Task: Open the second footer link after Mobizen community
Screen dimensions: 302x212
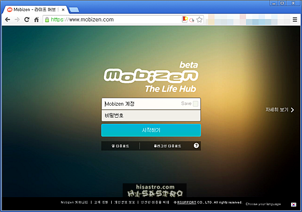Action: click(101, 202)
